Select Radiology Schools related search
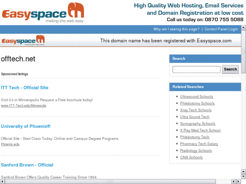The image size is (246, 184). 196,151
